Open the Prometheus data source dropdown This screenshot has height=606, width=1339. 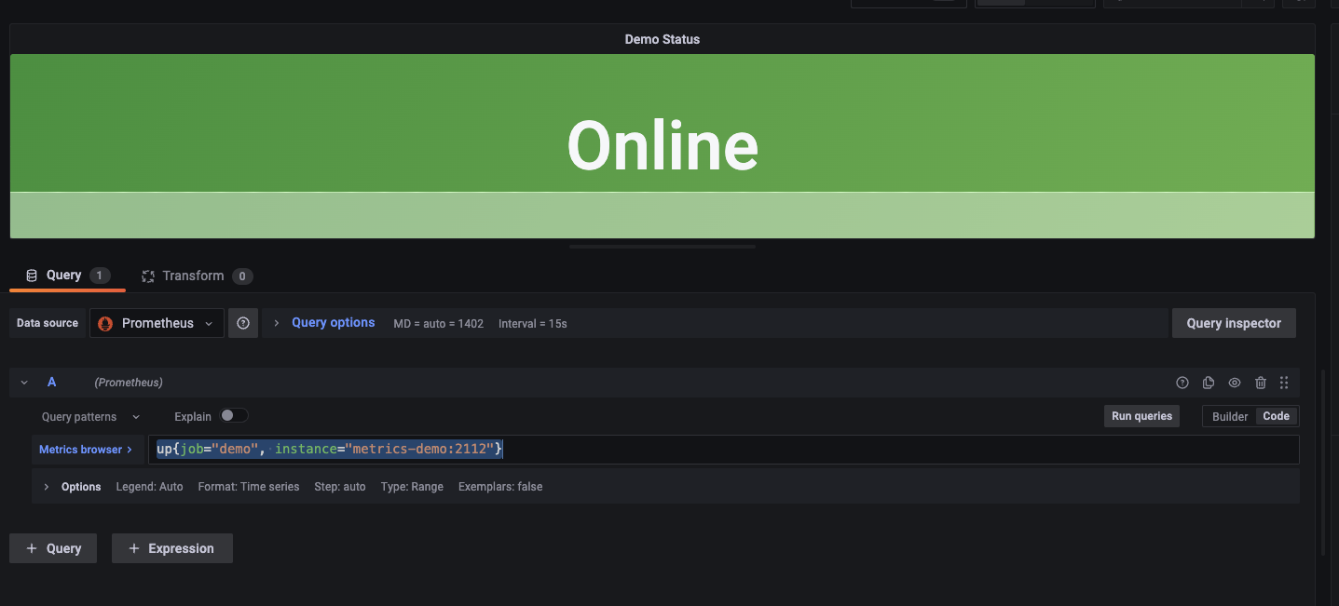157,323
